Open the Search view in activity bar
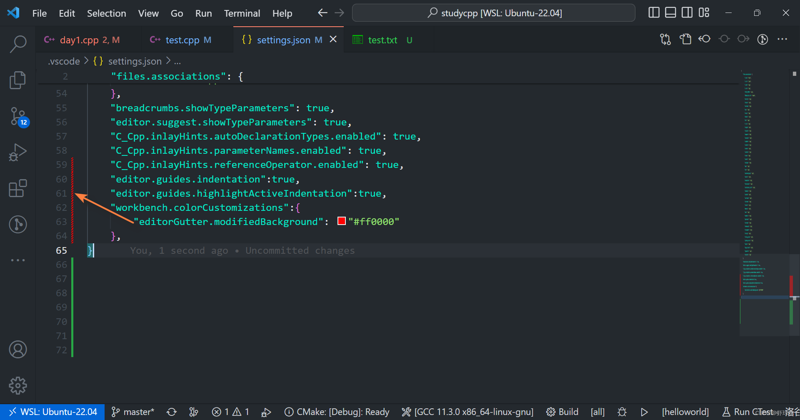 coord(18,44)
